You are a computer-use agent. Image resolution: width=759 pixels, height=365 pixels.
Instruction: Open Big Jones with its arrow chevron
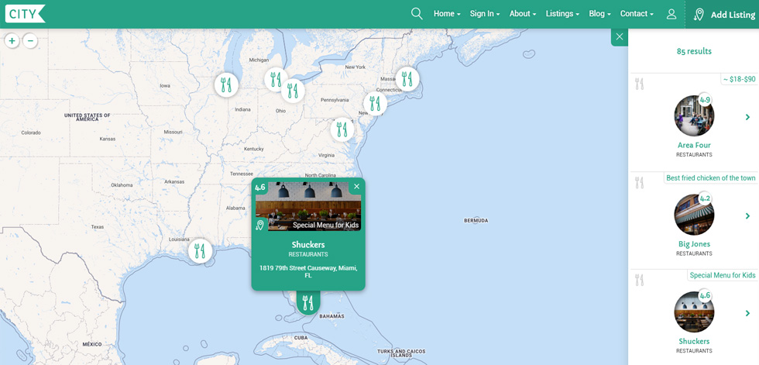(748, 216)
